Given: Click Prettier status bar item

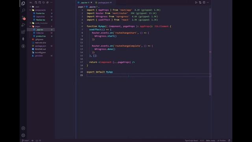Looking at the screenshot, I should (221, 140).
